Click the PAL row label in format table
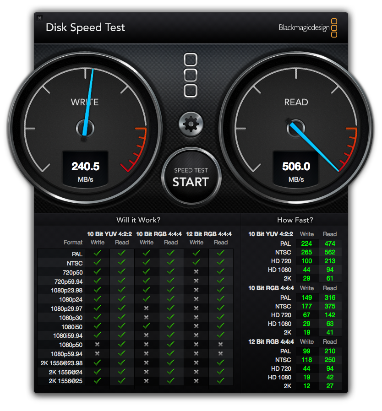 point(77,254)
